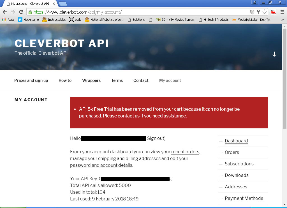This screenshot has width=287, height=208.
Task: Click edit your password and account details
Action: click(x=129, y=162)
